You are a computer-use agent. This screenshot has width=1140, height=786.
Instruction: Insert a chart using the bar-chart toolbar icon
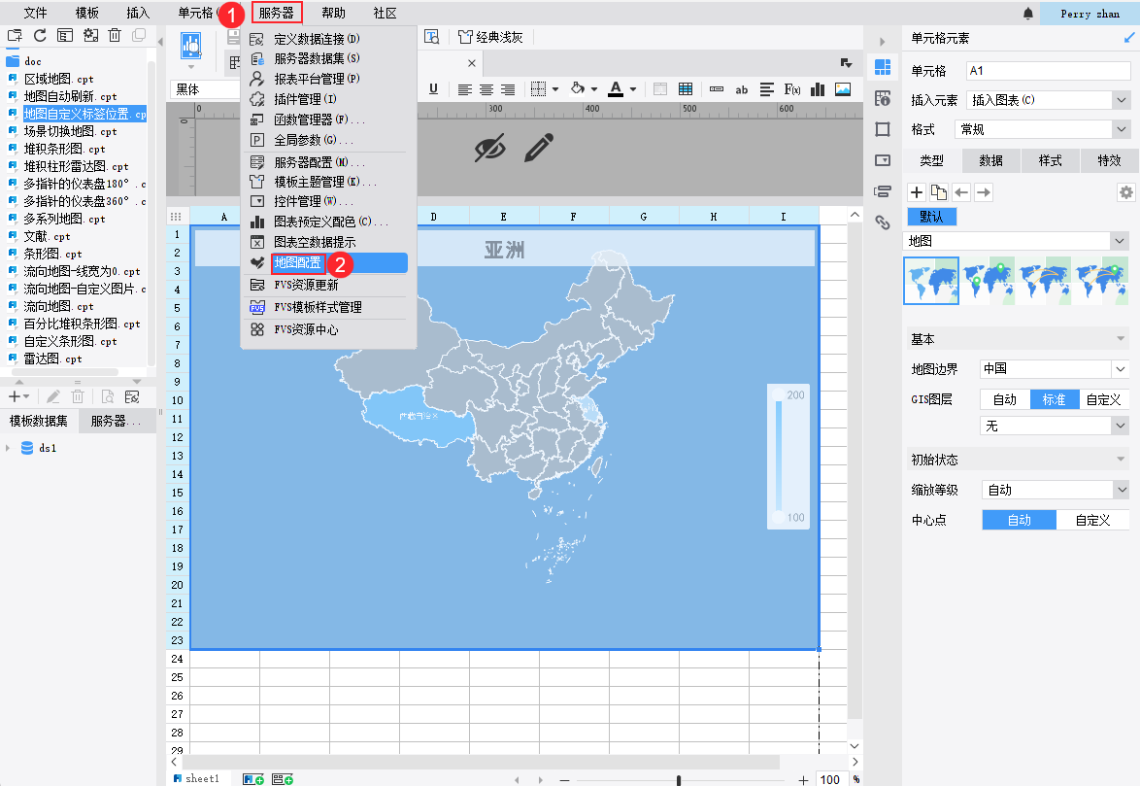(819, 89)
